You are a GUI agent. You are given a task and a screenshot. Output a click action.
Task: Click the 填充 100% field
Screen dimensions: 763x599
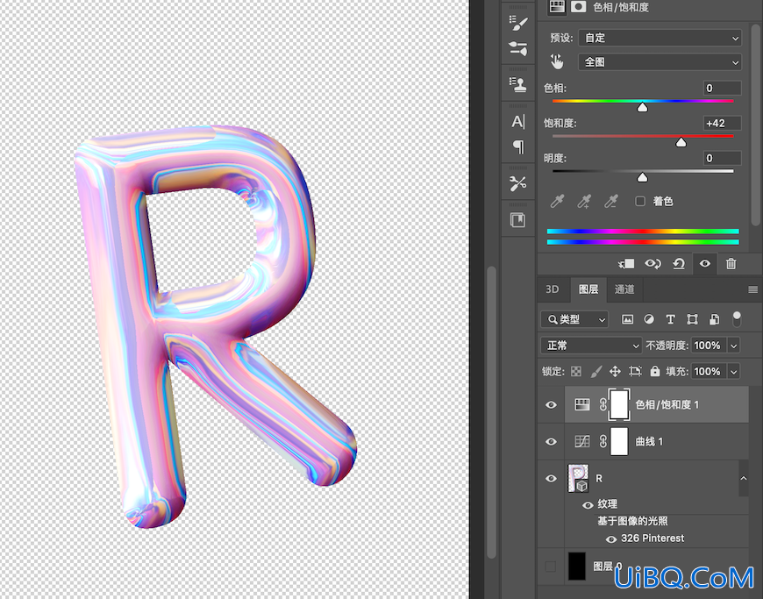click(x=710, y=371)
